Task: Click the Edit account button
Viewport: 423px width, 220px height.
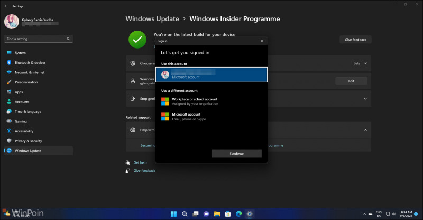Action: [351, 81]
